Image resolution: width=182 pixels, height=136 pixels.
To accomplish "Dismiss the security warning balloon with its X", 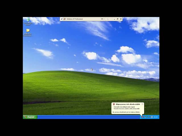I will (x=142, y=104).
